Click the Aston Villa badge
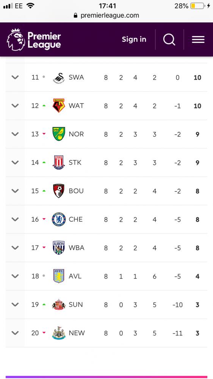213x379 pixels. coord(59,276)
